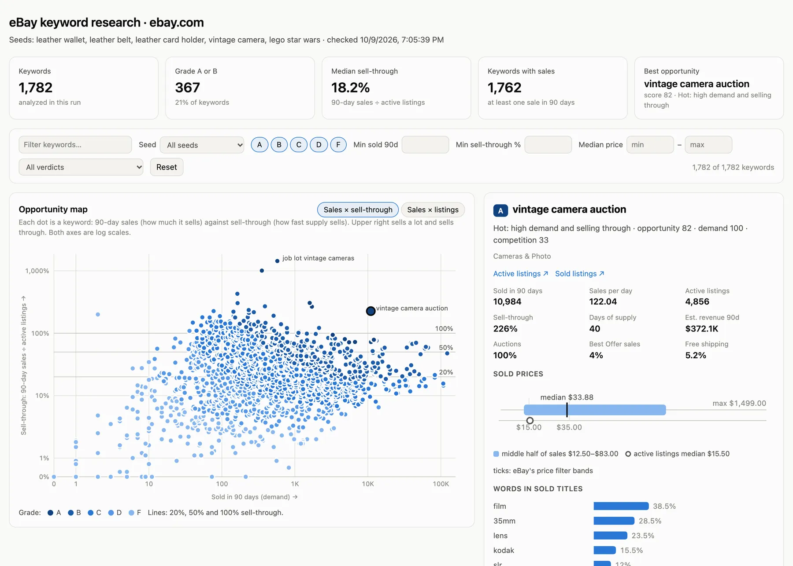Viewport: 793px width, 566px height.
Task: Click the lens word frequency bar
Action: [x=611, y=536]
